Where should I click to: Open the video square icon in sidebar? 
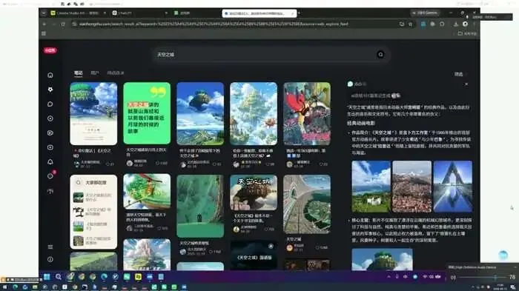click(x=50, y=147)
